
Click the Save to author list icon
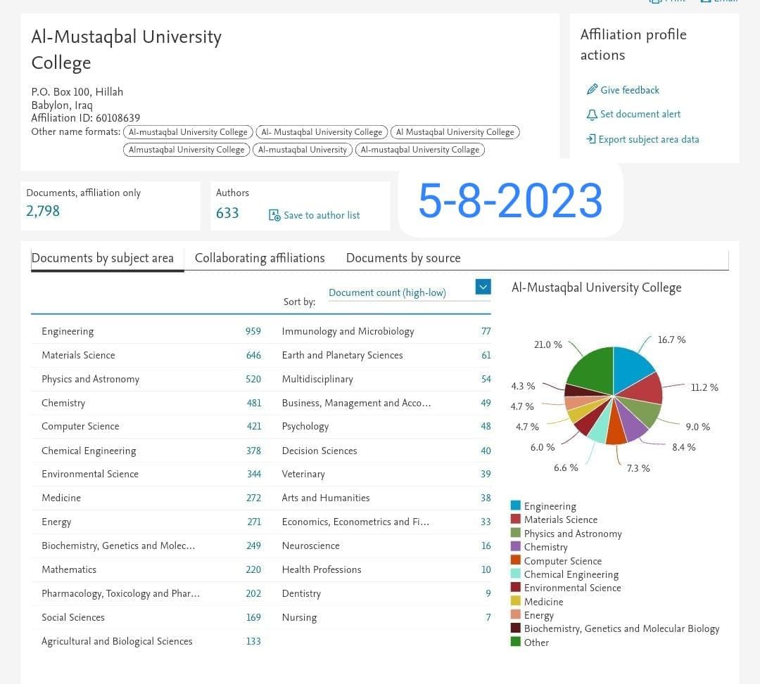tap(274, 215)
